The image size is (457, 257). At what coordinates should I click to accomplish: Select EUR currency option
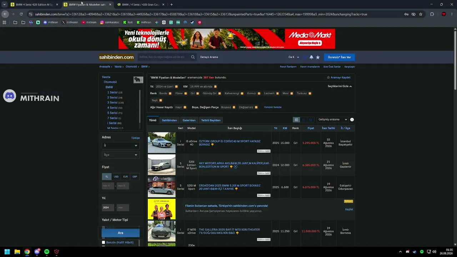coord(125,177)
